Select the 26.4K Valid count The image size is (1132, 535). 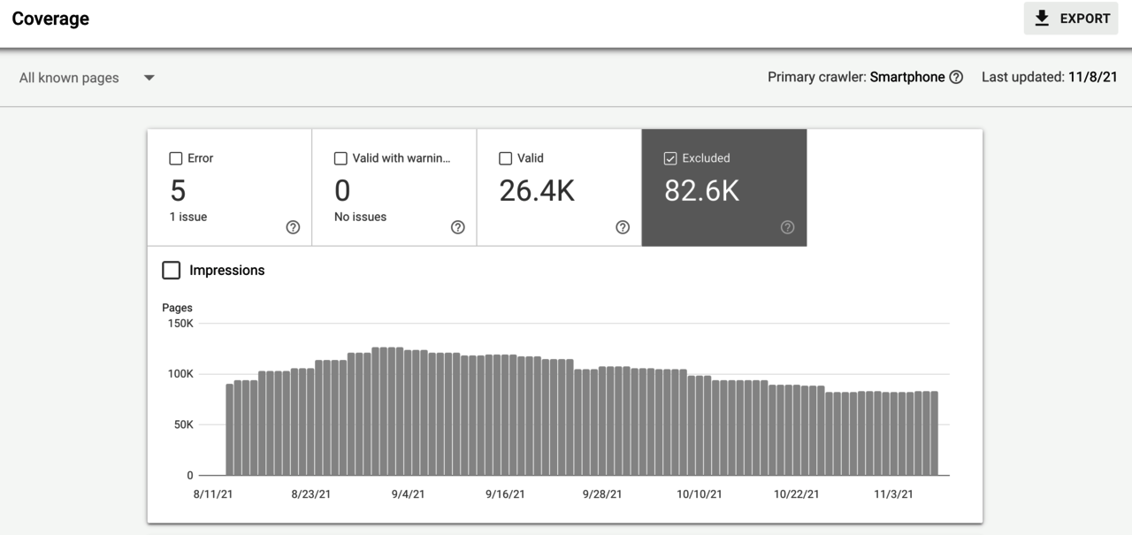pos(537,190)
